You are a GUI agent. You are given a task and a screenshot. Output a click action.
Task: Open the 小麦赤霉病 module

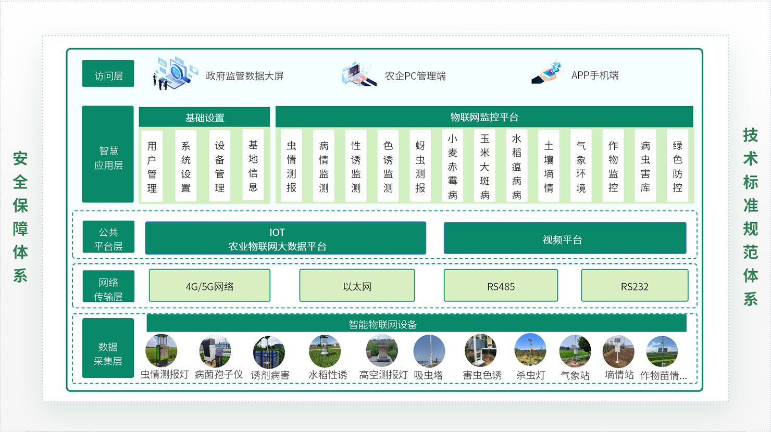pos(453,166)
